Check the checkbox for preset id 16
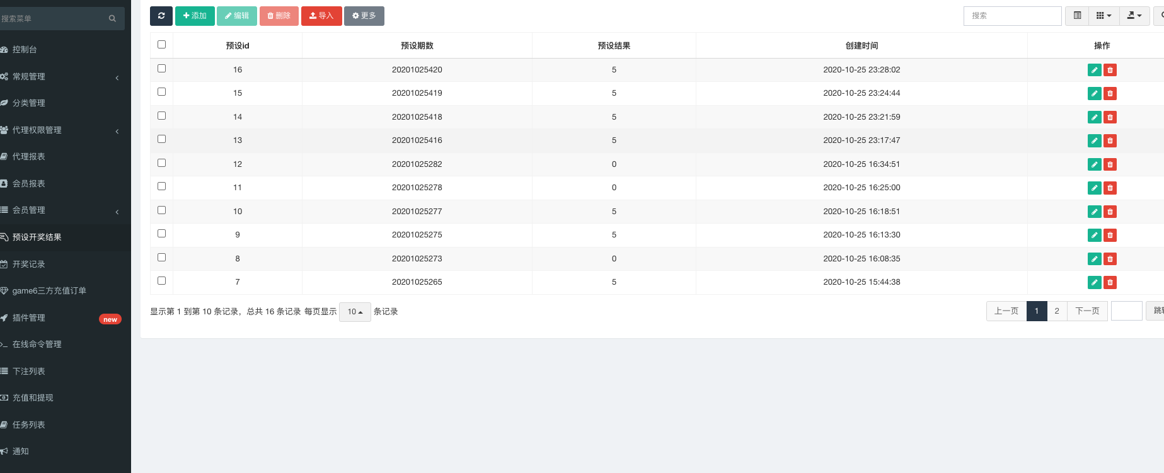The width and height of the screenshot is (1164, 473). coord(161,68)
